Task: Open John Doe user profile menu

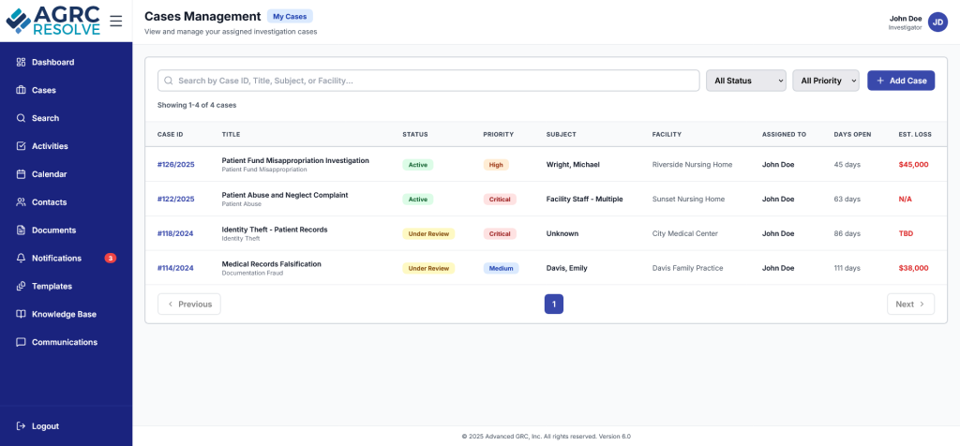Action: 937,22
